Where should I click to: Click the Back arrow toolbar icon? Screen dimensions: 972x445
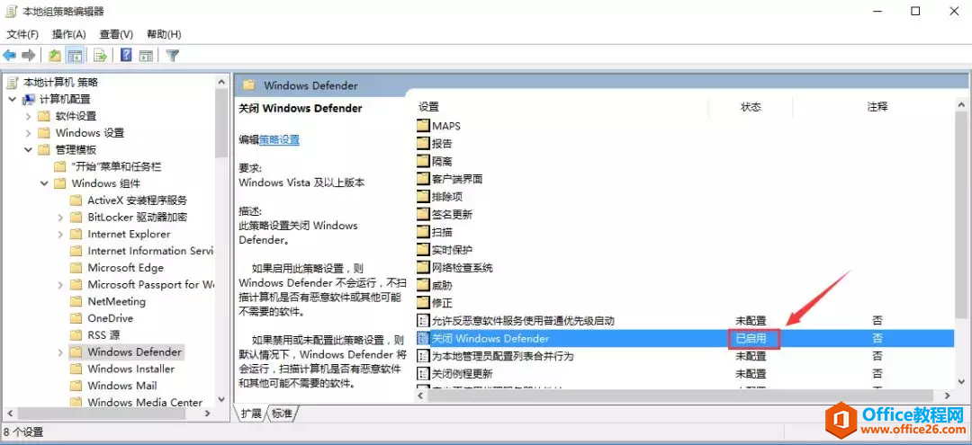[x=9, y=56]
